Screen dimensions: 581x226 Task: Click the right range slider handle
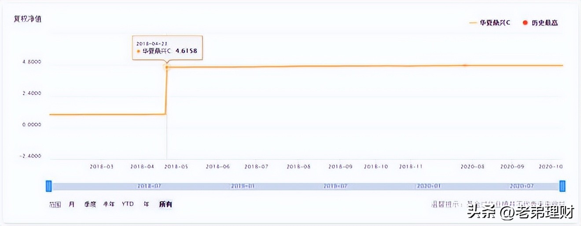tap(562, 186)
